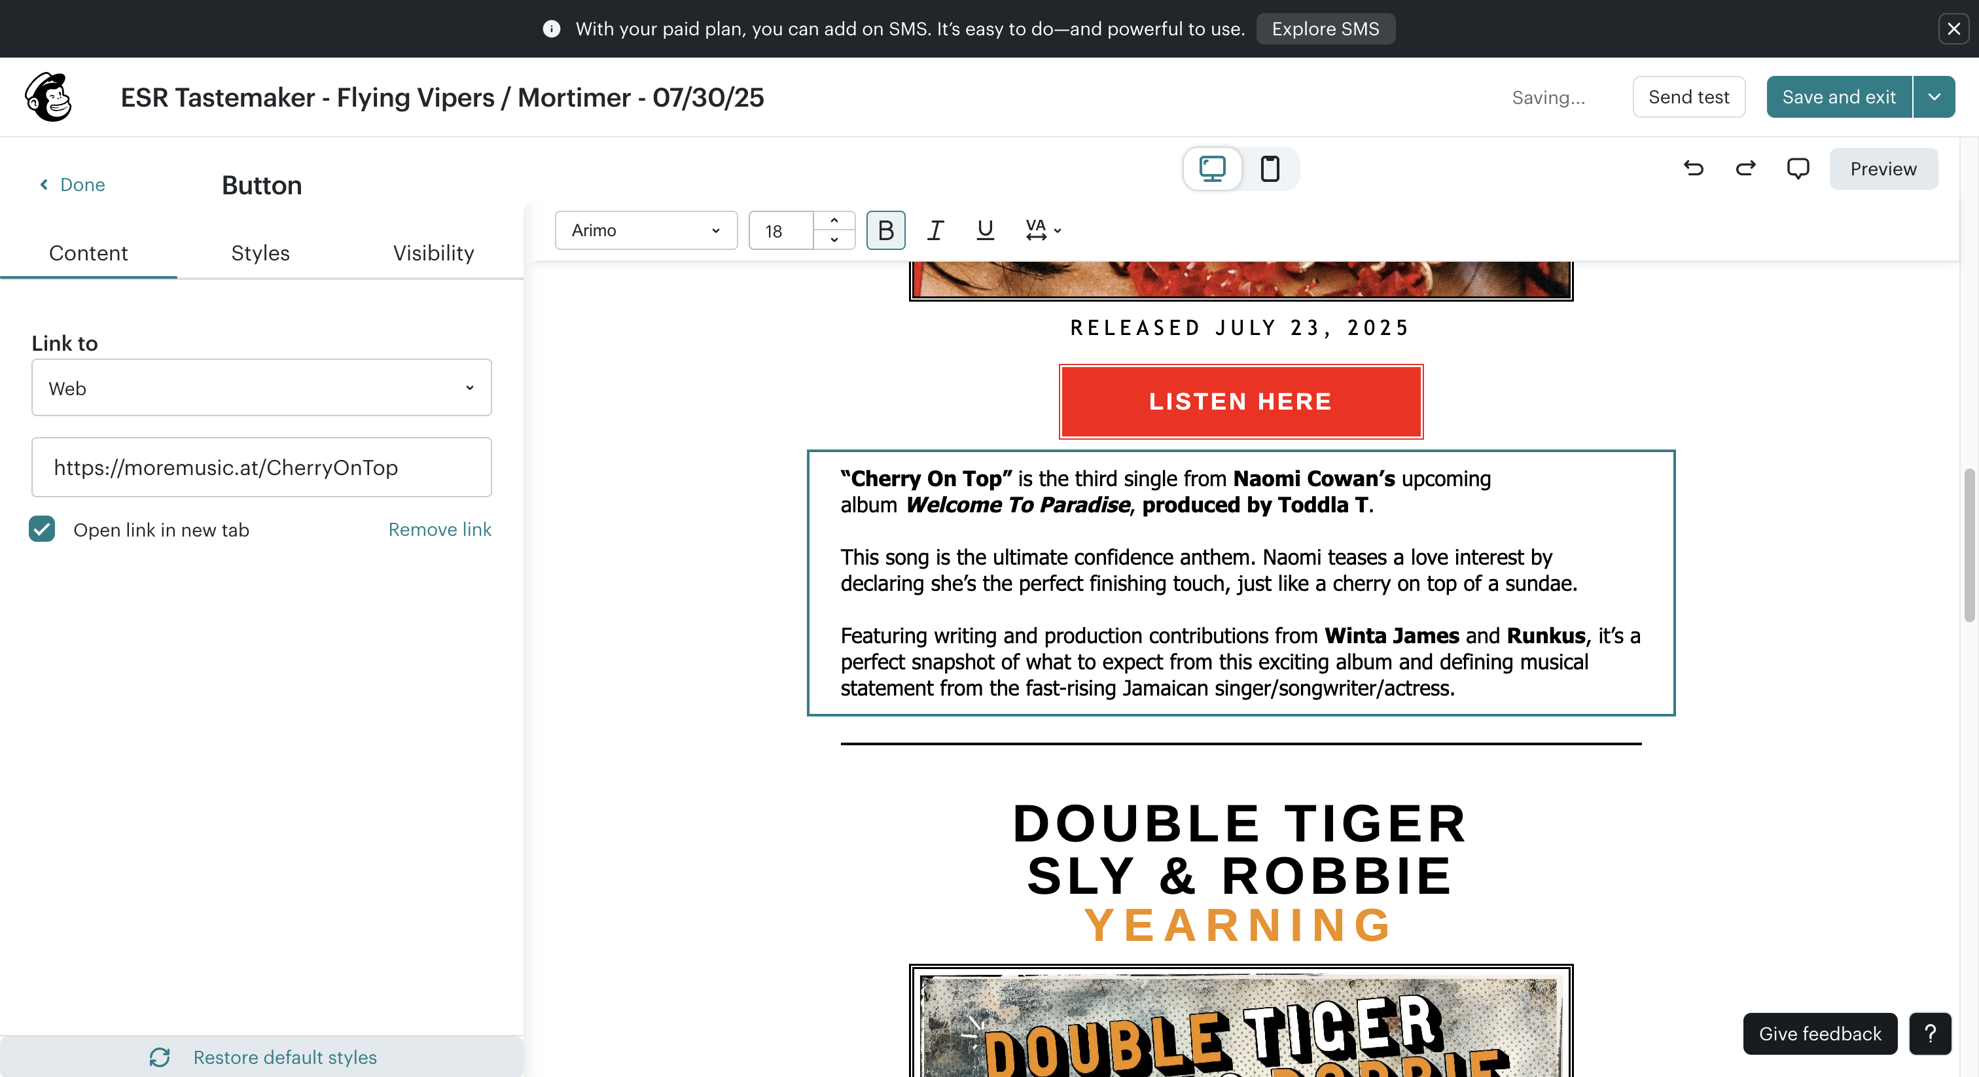The width and height of the screenshot is (1979, 1077).
Task: Click the Preview button
Action: coord(1883,168)
